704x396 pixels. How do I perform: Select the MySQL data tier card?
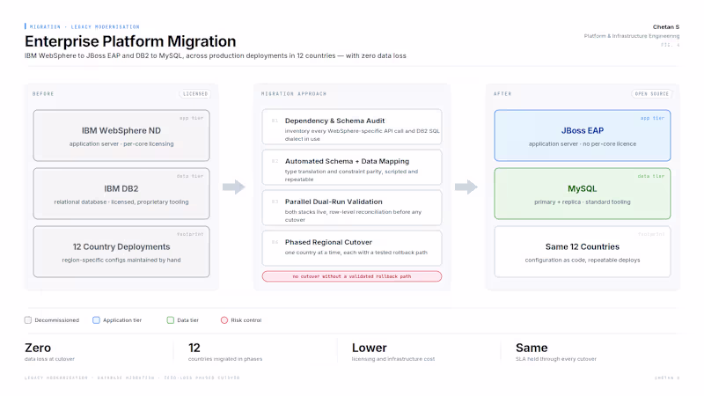point(583,194)
